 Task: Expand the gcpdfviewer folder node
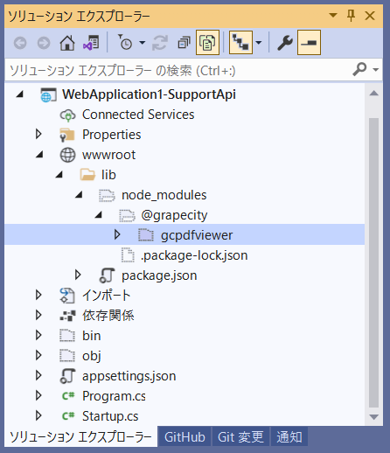pos(117,234)
